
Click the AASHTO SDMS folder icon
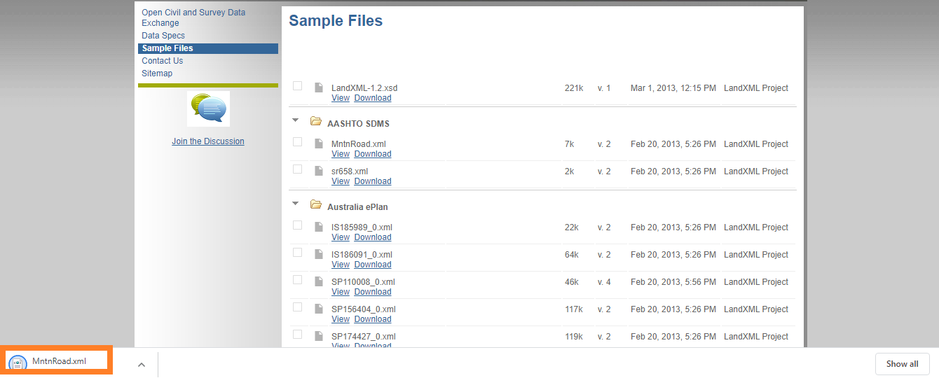316,122
